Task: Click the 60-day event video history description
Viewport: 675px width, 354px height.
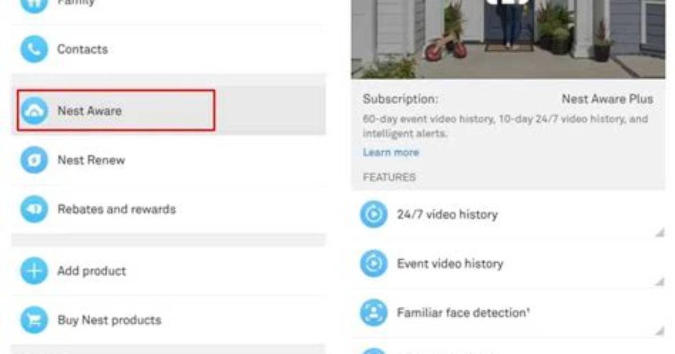Action: pyautogui.click(x=505, y=126)
